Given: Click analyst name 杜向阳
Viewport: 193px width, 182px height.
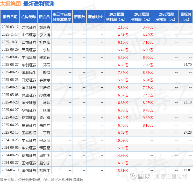Looking at the screenshot, I should click(x=45, y=42).
